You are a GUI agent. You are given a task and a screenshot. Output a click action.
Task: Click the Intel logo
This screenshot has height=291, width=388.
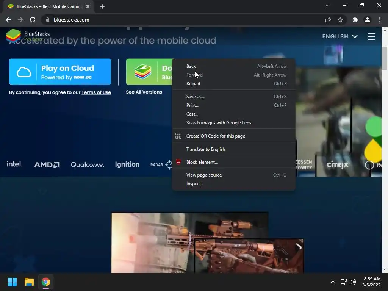pos(14,164)
